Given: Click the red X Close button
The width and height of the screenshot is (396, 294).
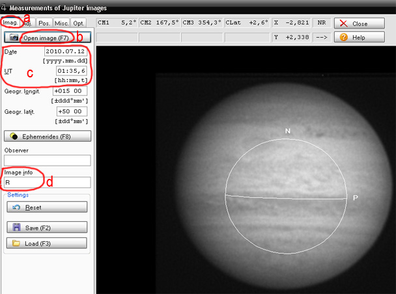Looking at the screenshot, I should 360,23.
